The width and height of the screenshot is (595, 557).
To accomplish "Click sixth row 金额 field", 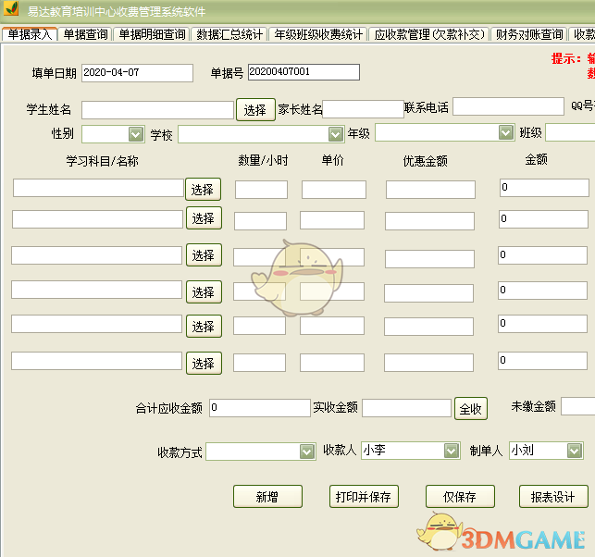I will [542, 361].
